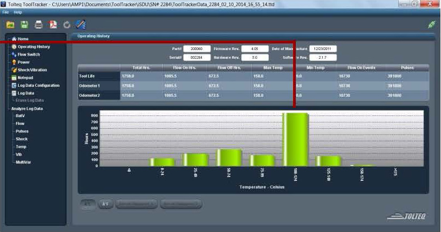Export report using the PDF icon
This screenshot has width=441, height=232.
(53, 25)
